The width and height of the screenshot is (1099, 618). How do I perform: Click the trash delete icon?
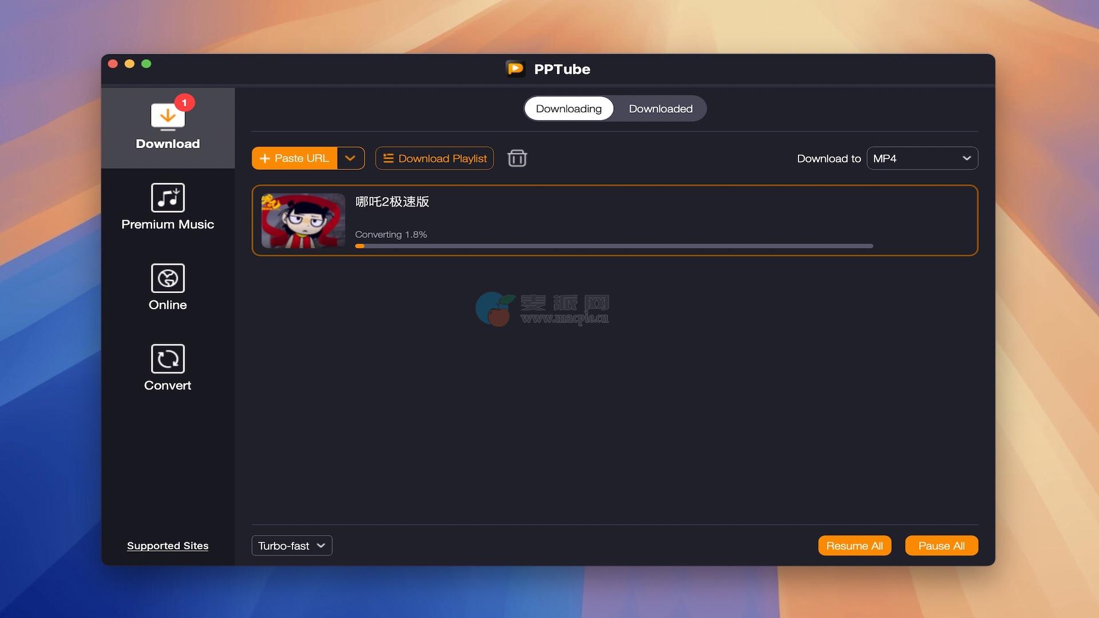click(517, 158)
